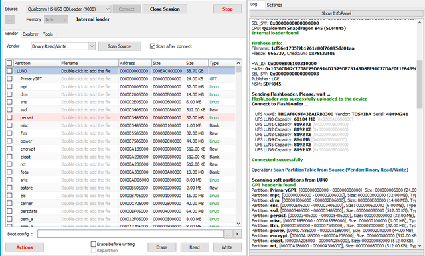
Task: Click the 44.00 MB size of power
Action: tap(195, 141)
